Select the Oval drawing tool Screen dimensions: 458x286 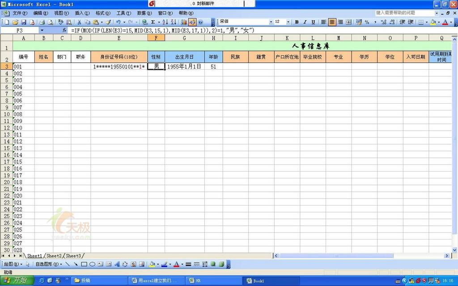(x=92, y=264)
